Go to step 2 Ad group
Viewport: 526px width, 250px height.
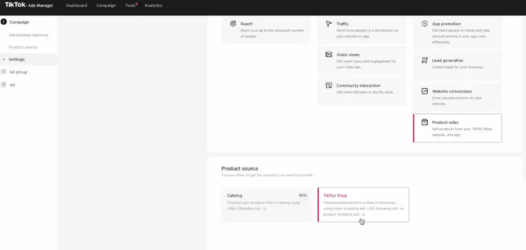coord(18,72)
